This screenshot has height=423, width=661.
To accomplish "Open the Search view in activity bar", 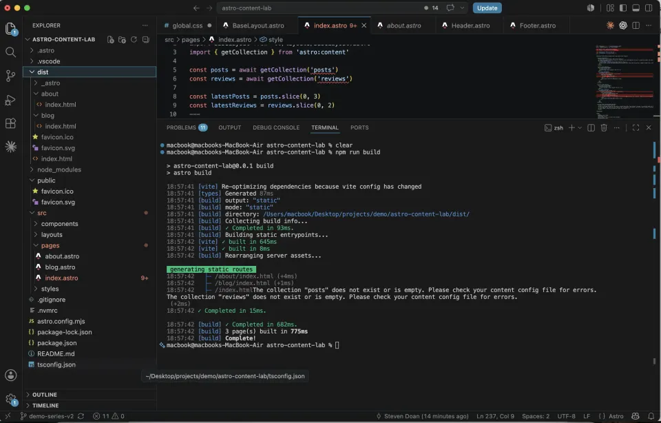I will click(10, 52).
